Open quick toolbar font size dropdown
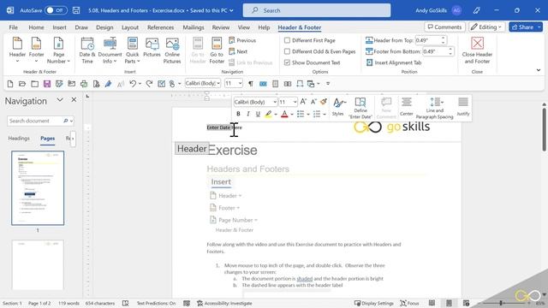 240,84
